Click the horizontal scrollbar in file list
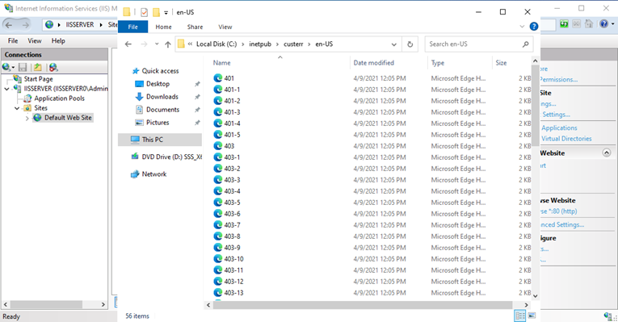 pyautogui.click(x=363, y=305)
